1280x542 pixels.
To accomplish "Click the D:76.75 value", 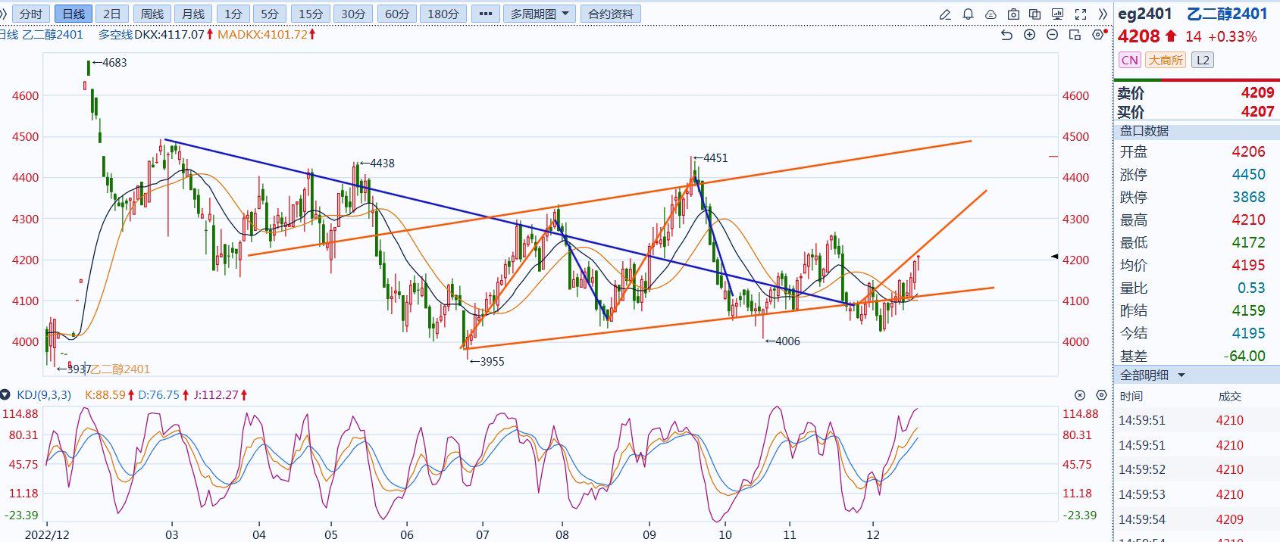I will click(x=159, y=394).
